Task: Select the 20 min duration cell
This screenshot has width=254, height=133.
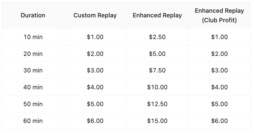Action: (x=33, y=54)
